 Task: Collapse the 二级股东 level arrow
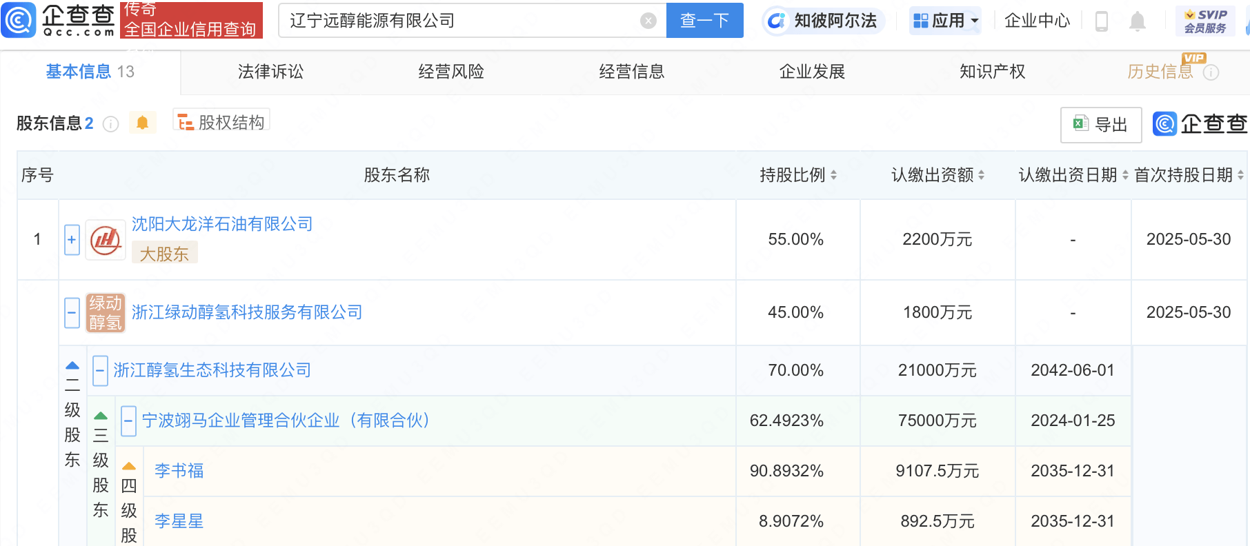72,365
